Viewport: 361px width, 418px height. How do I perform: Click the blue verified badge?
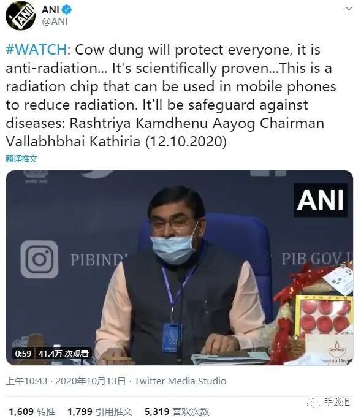pyautogui.click(x=67, y=10)
